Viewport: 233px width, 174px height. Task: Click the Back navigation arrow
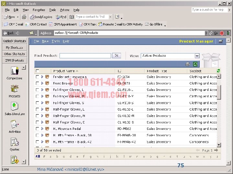pyautogui.click(x=9, y=33)
